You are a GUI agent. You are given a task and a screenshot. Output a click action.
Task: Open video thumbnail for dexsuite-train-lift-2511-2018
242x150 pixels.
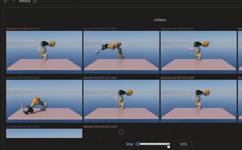pos(198,101)
